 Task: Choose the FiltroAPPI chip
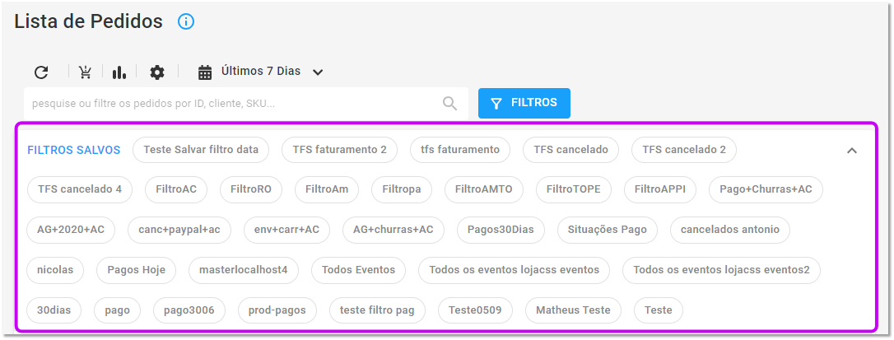tap(659, 189)
